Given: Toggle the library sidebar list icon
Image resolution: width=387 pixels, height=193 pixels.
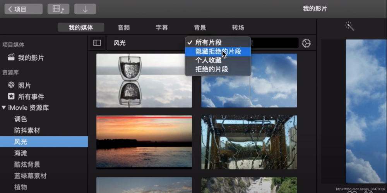Looking at the screenshot, I should pos(97,43).
